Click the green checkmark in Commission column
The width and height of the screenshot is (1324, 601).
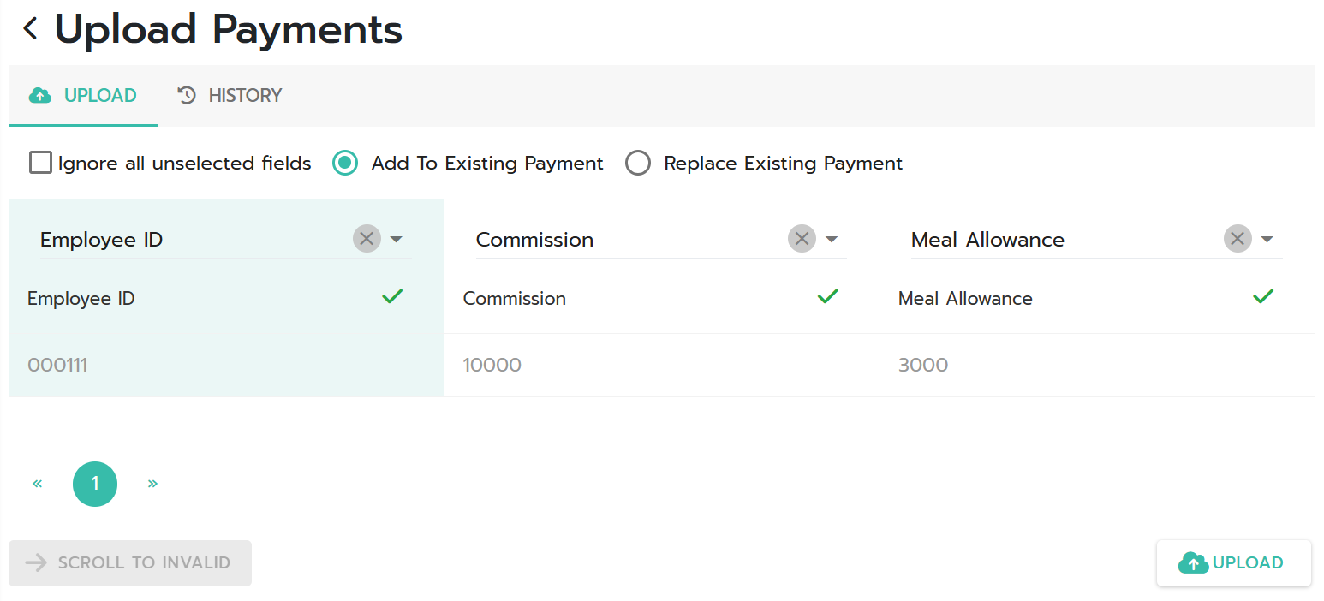pyautogui.click(x=827, y=296)
